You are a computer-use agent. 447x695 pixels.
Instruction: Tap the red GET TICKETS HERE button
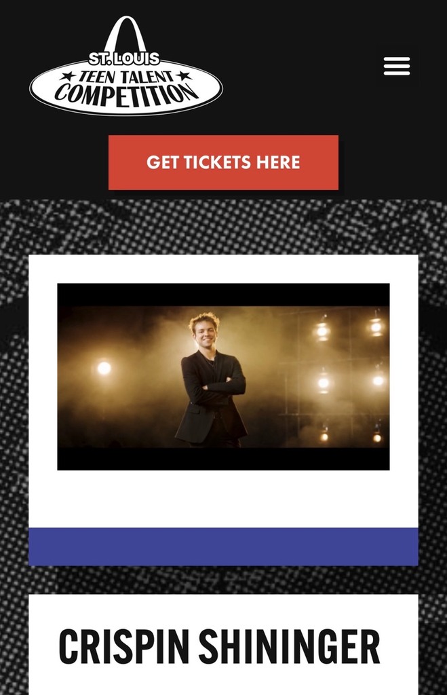coord(223,162)
